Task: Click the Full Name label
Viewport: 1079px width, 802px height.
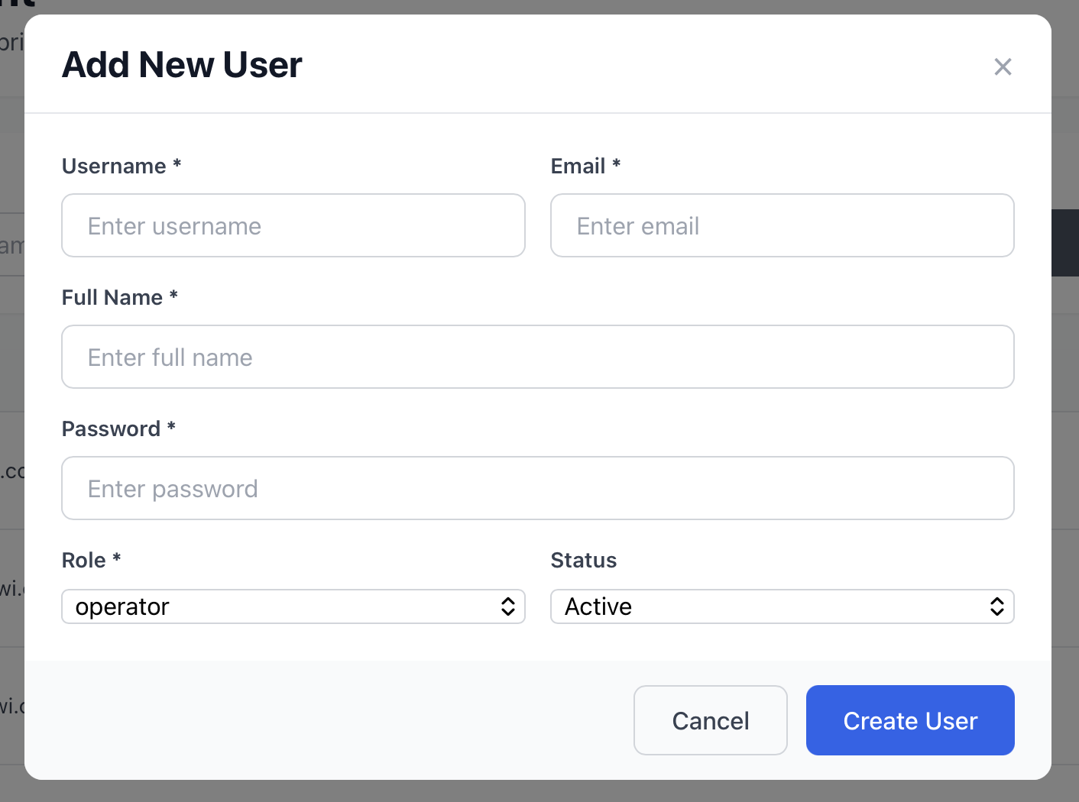Action: coord(112,298)
